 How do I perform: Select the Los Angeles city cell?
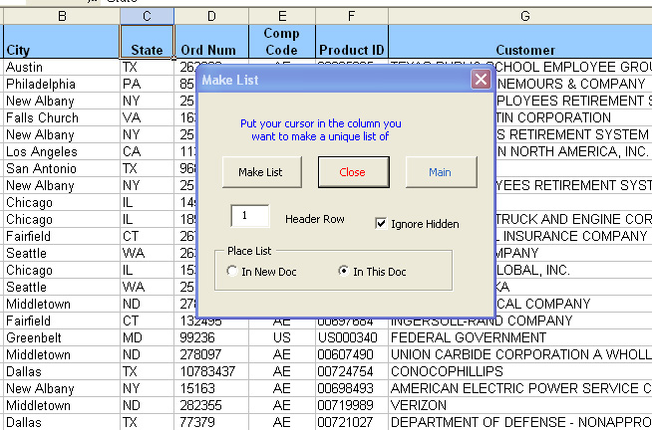coord(62,151)
